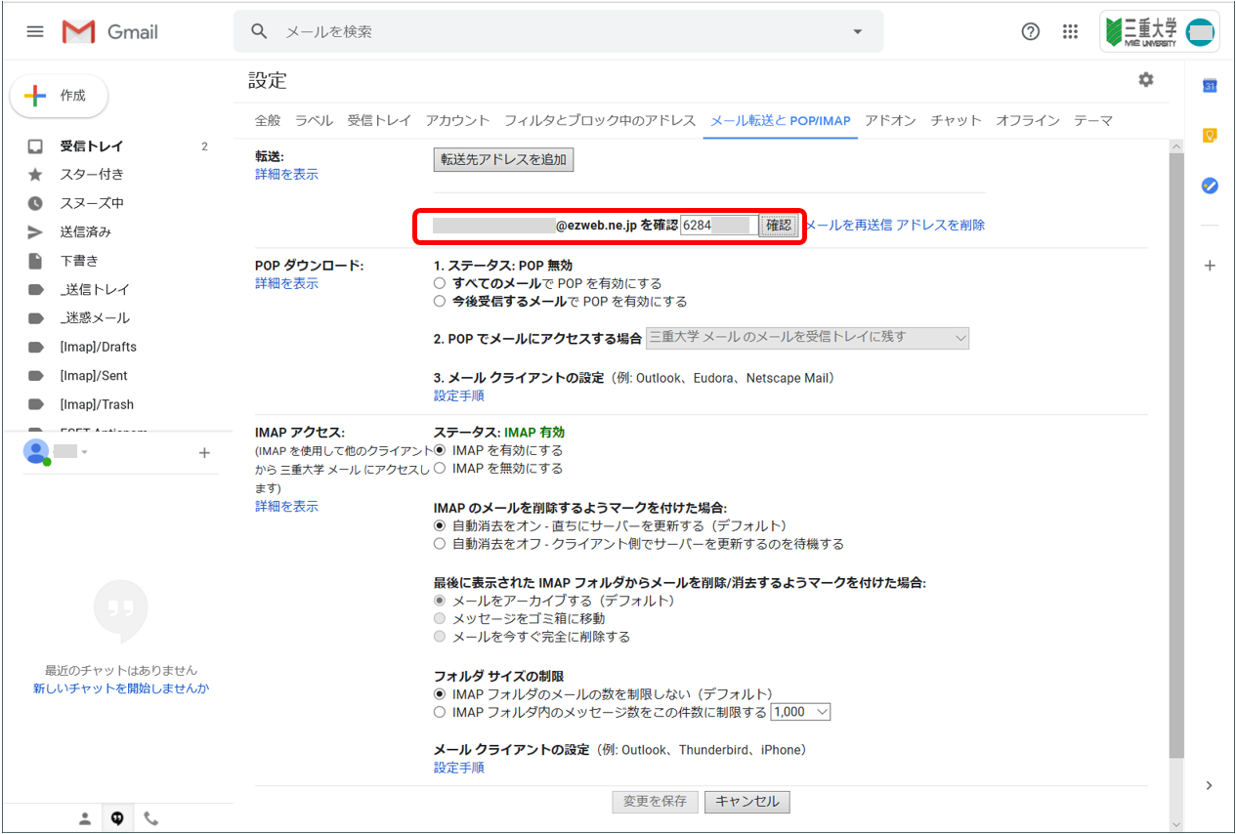The width and height of the screenshot is (1236, 834).
Task: Switch to Hangouts phone calls icon
Action: click(x=150, y=818)
